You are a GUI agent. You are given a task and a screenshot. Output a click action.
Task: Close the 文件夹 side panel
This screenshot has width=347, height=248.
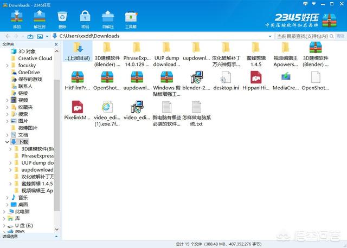tap(56, 44)
